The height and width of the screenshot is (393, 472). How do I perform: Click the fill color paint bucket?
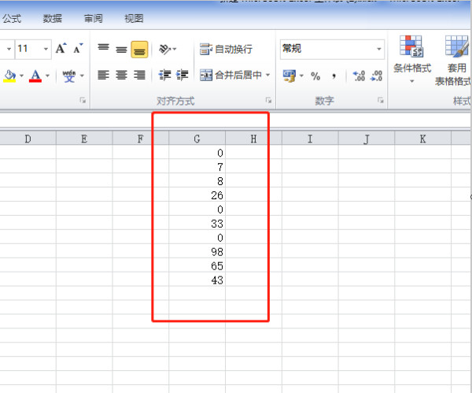[9, 76]
